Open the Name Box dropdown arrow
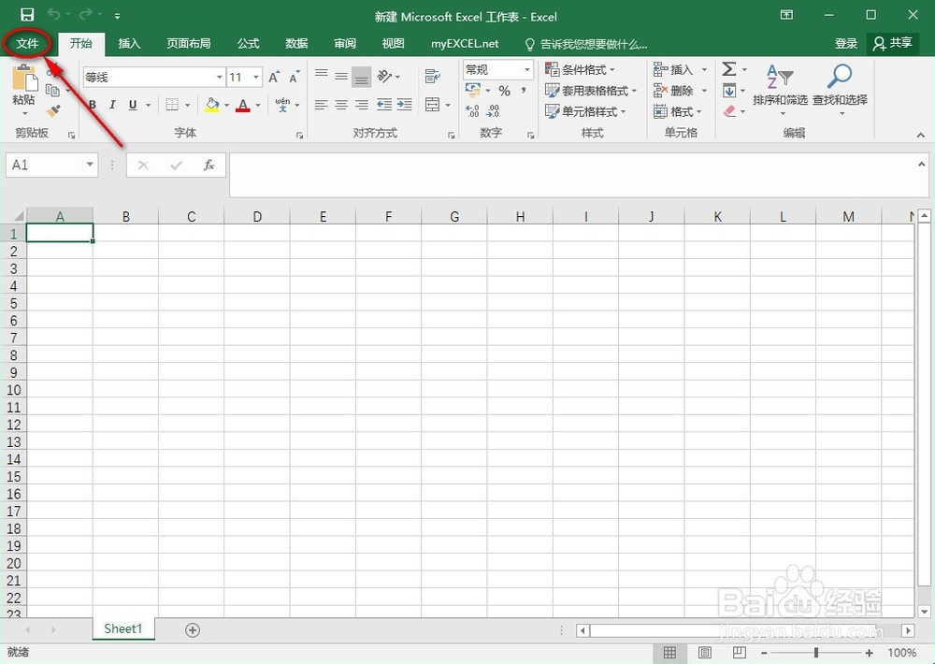The height and width of the screenshot is (664, 935). coord(90,164)
